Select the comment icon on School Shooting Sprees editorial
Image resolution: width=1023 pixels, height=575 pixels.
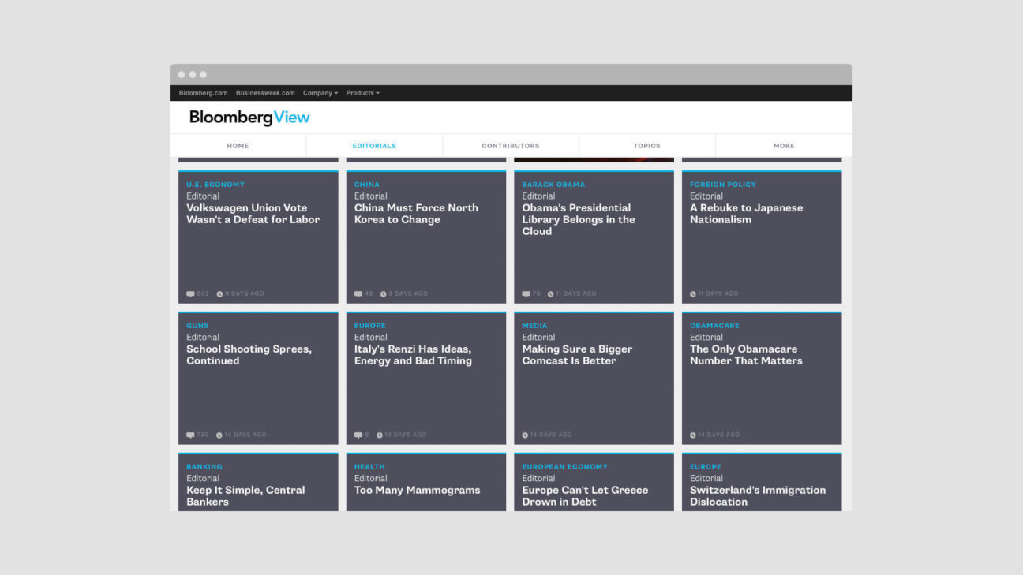(x=190, y=434)
